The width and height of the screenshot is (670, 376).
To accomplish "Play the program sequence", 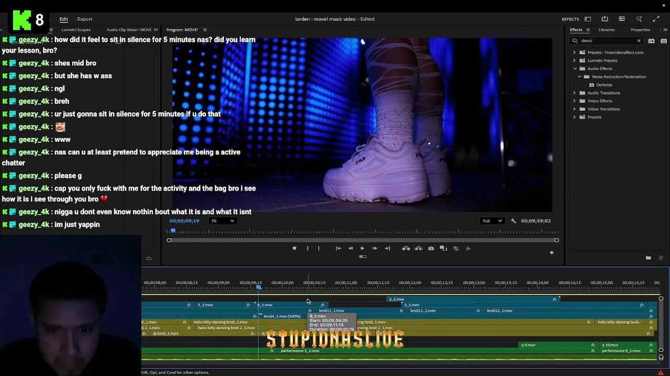I will tap(362, 249).
